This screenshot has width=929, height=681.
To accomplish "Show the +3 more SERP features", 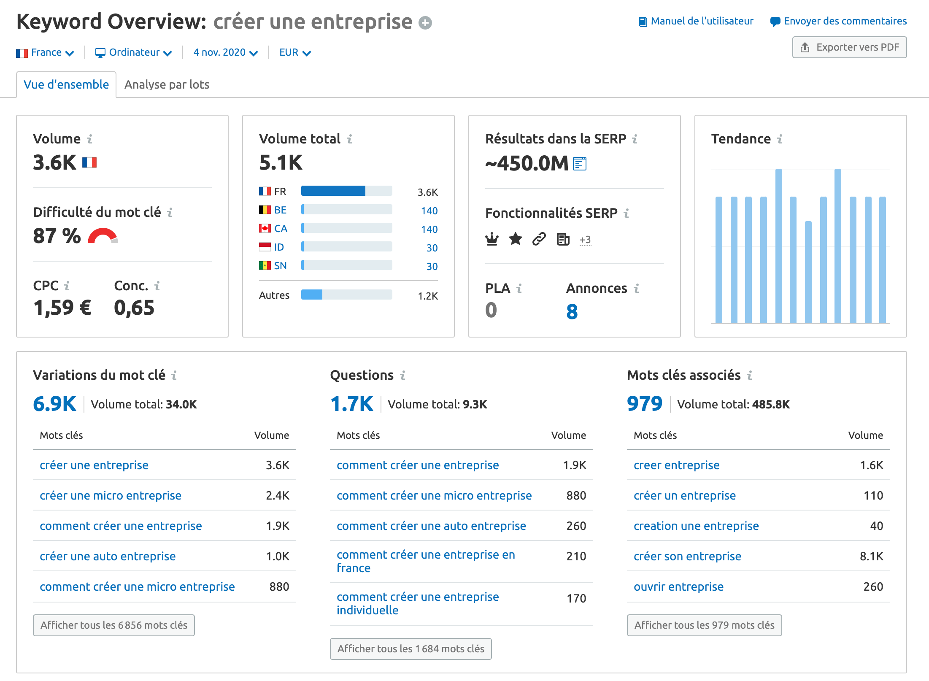I will click(585, 240).
